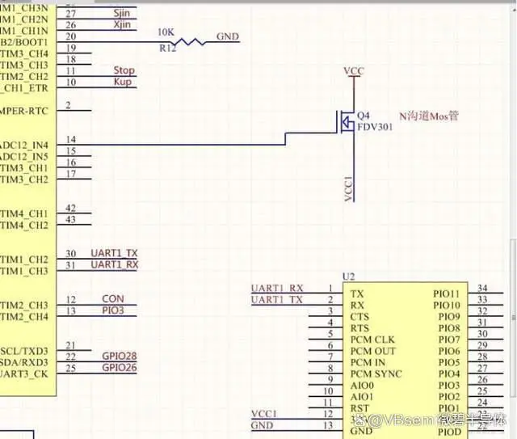This screenshot has height=439, width=517.
Task: Click the PIO7 pin name
Action: pyautogui.click(x=449, y=340)
